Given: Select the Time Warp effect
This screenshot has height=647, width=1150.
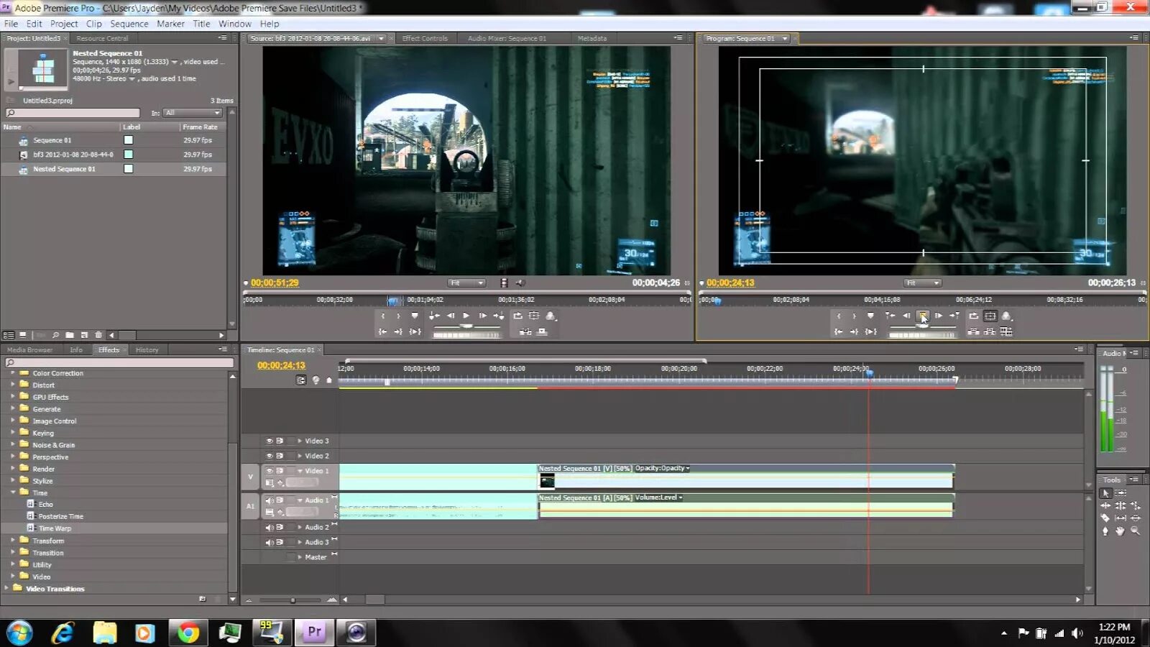Looking at the screenshot, I should coord(55,528).
